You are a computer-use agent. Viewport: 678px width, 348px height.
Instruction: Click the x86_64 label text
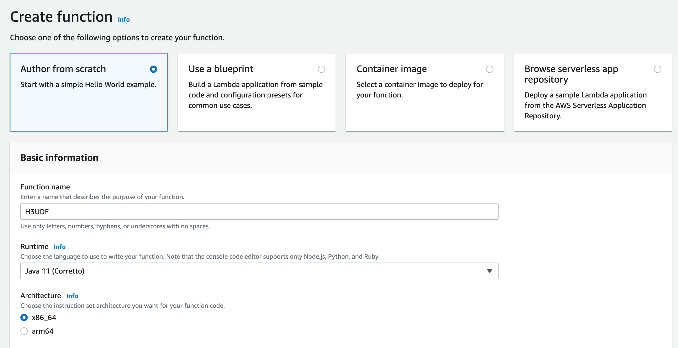[44, 317]
